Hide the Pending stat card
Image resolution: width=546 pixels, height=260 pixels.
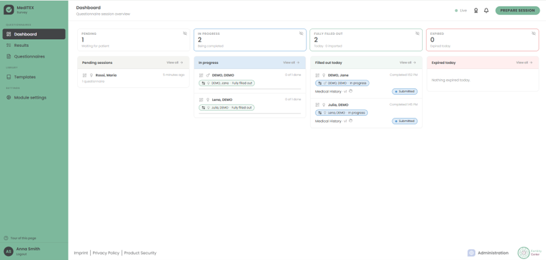coord(185,33)
